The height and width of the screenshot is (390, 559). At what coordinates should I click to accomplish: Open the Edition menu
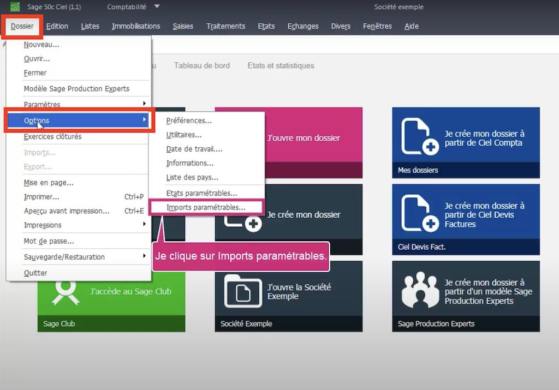pyautogui.click(x=57, y=26)
